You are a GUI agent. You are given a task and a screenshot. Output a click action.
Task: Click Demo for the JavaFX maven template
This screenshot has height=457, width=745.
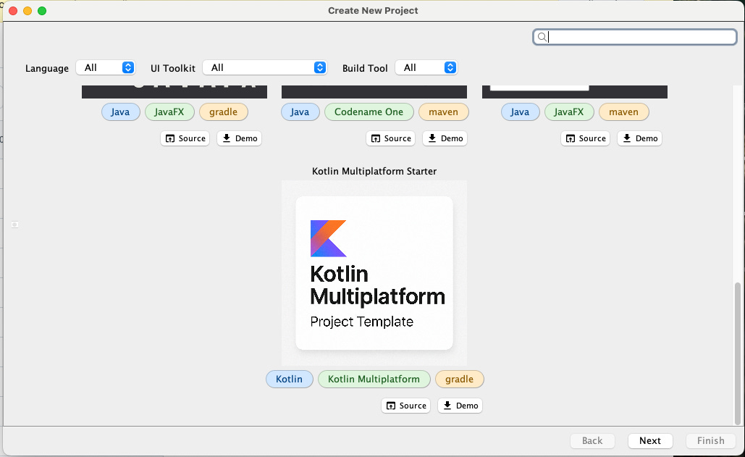coord(639,138)
